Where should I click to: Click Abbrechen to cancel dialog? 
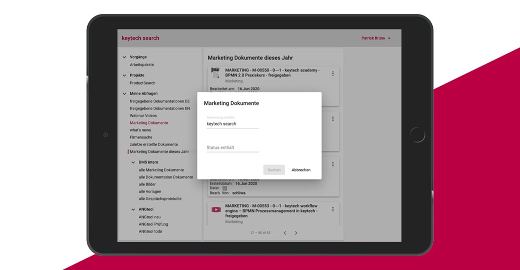[x=301, y=169]
